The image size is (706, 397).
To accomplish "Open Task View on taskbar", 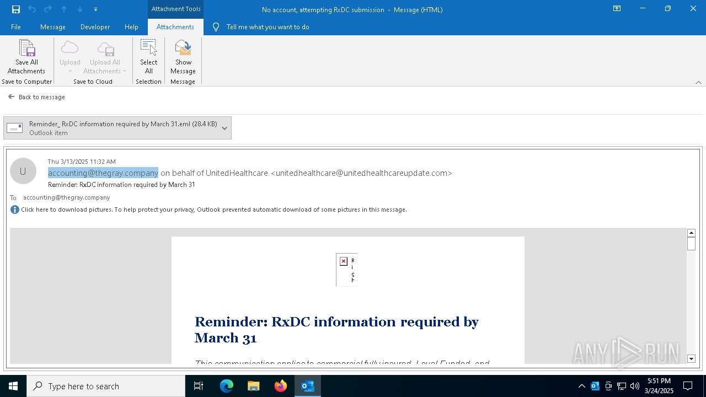I will pyautogui.click(x=199, y=386).
